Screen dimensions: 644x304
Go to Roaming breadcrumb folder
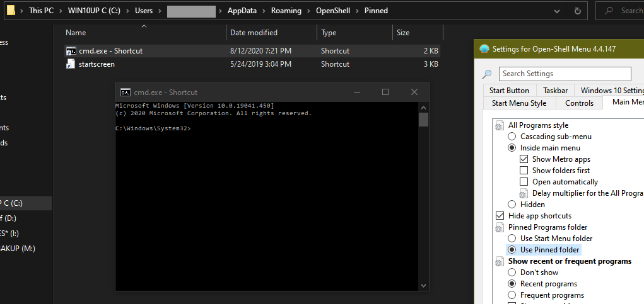tap(286, 11)
